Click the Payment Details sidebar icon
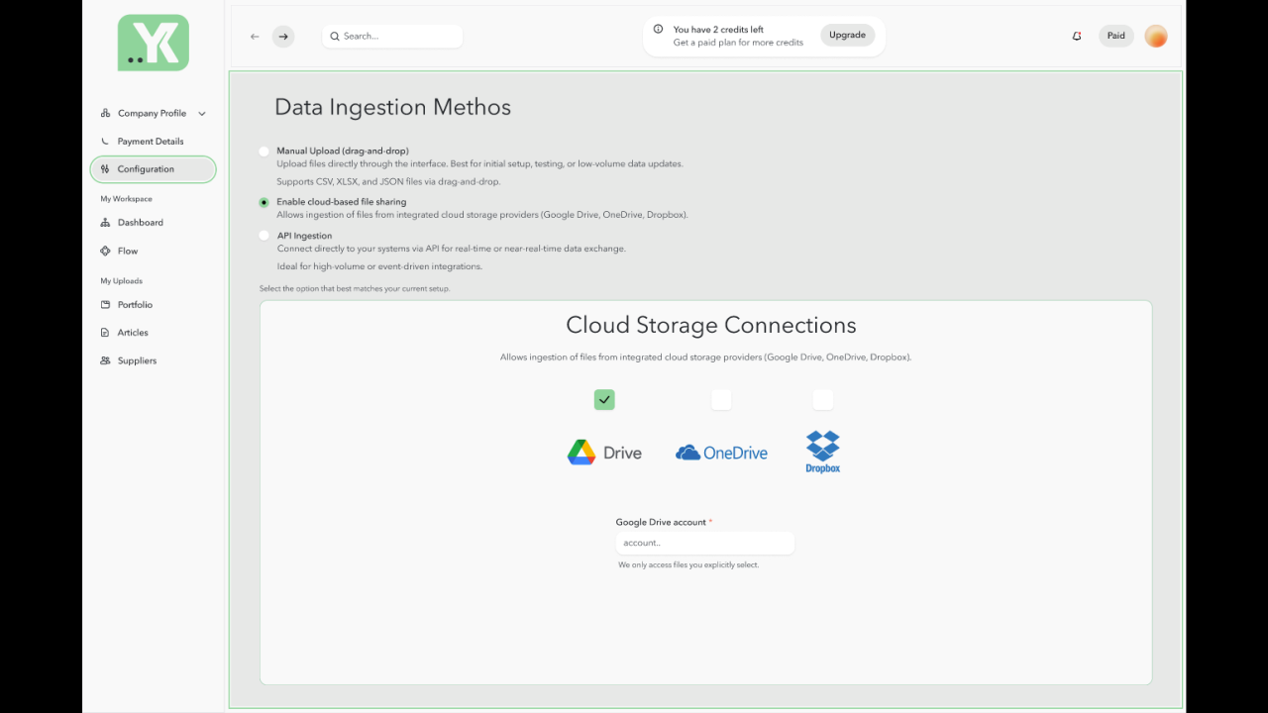This screenshot has height=713, width=1268. [106, 142]
